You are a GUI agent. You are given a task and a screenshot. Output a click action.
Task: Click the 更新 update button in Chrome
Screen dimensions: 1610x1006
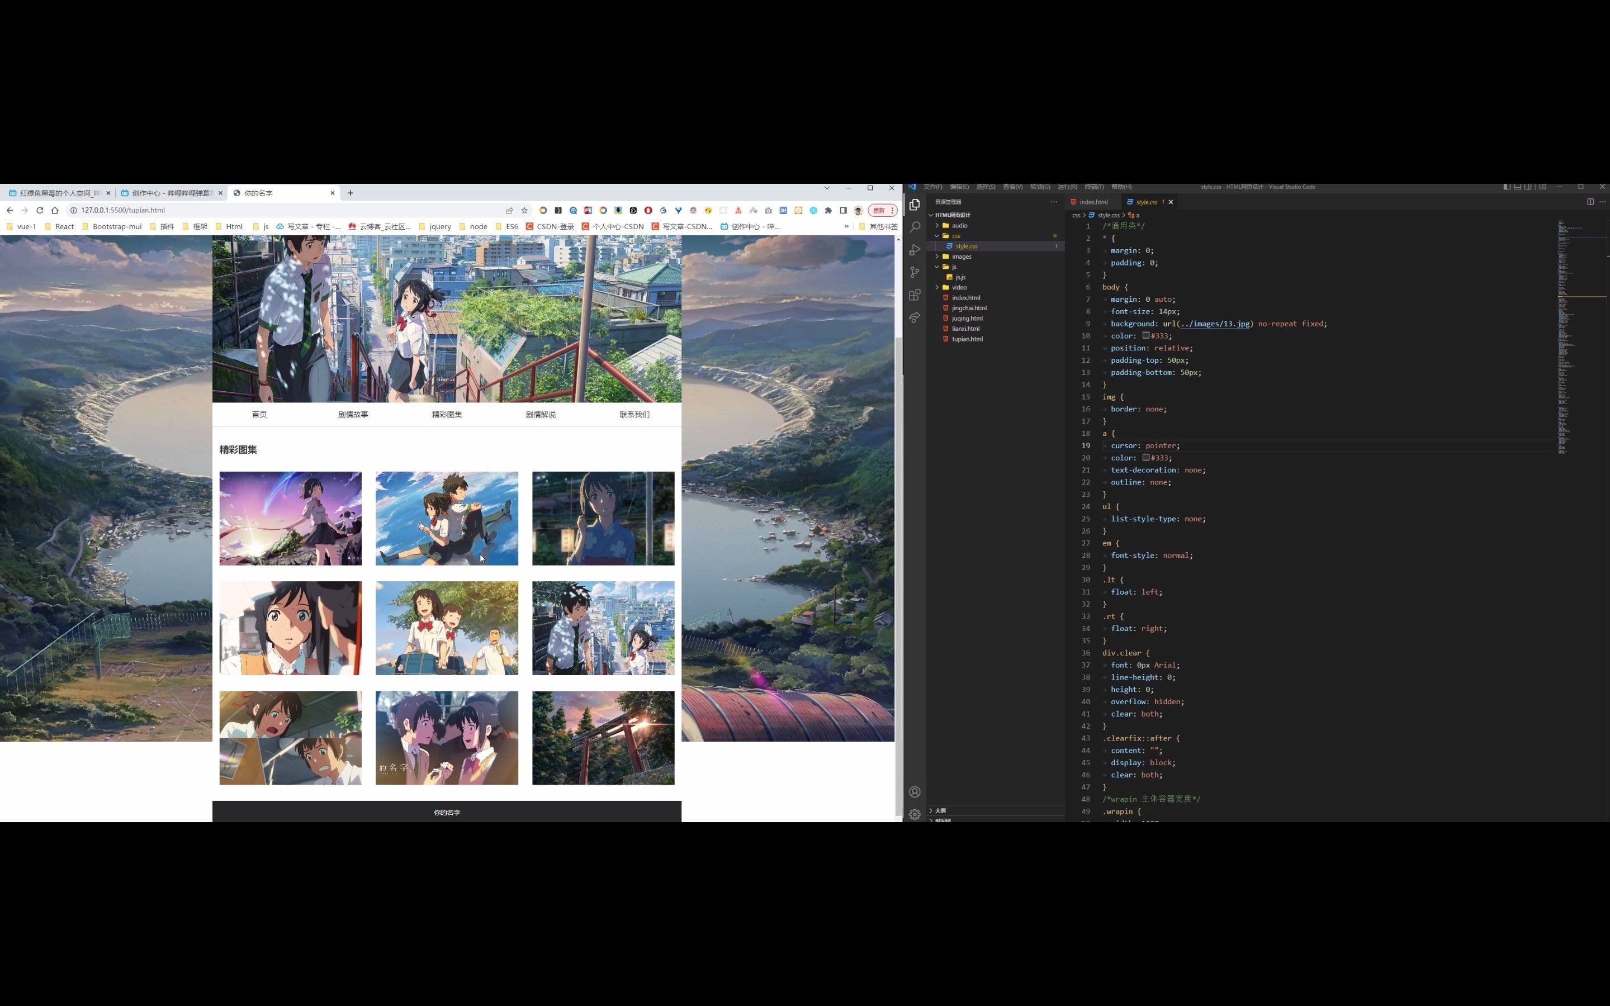click(x=883, y=210)
